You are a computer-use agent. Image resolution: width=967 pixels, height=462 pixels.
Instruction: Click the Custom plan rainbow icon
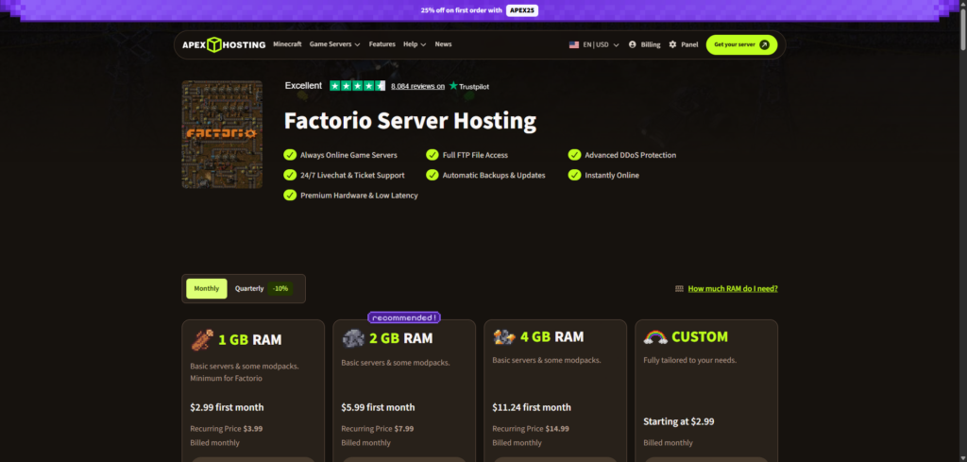click(x=655, y=336)
